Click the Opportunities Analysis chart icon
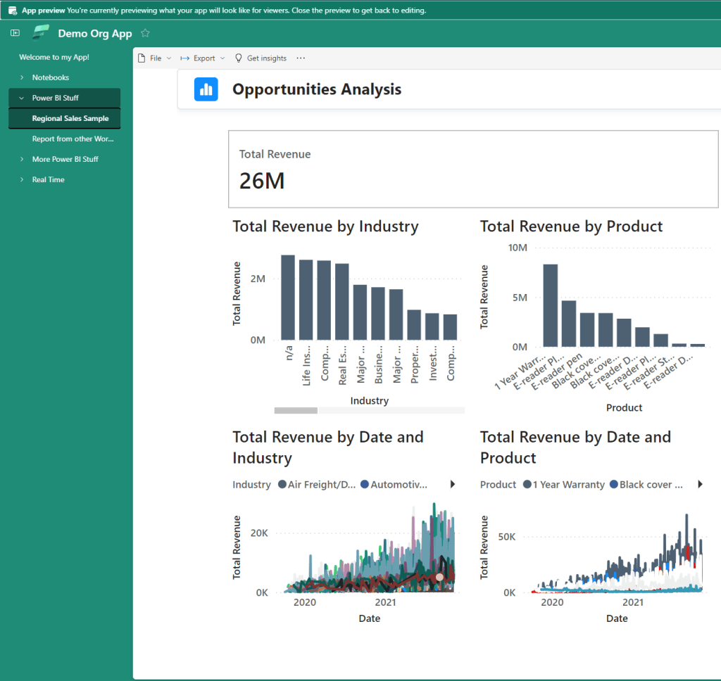The width and height of the screenshot is (721, 681). (206, 89)
